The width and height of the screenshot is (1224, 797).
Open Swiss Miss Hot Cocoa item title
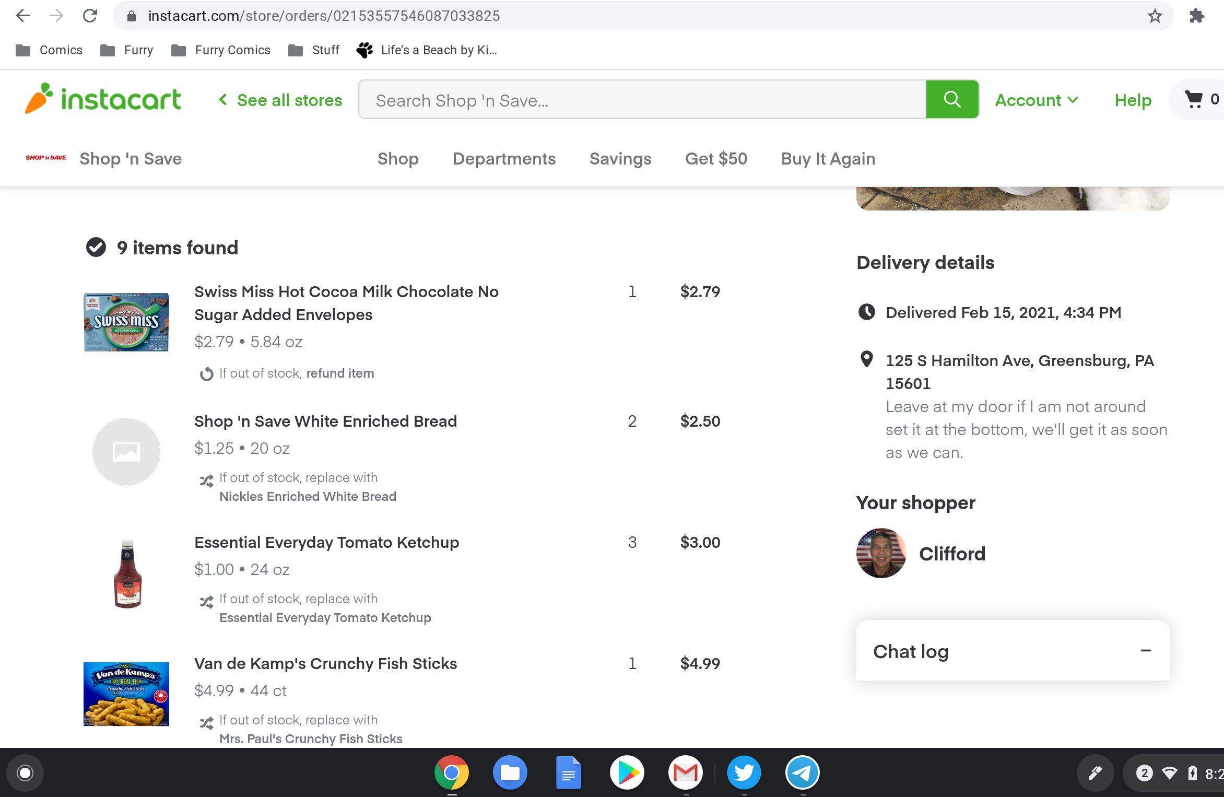pos(346,303)
